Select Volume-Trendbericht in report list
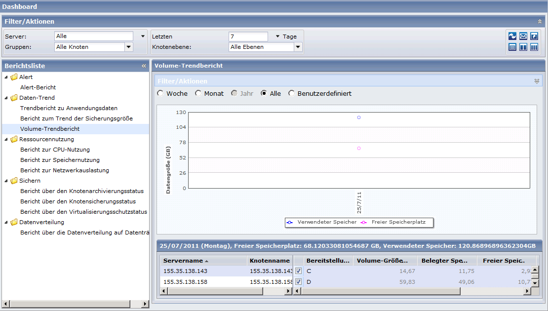This screenshot has height=311, width=548. [50, 129]
